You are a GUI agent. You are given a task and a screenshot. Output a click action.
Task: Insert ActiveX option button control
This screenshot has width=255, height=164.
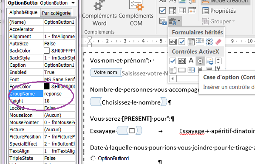[x=200, y=61]
